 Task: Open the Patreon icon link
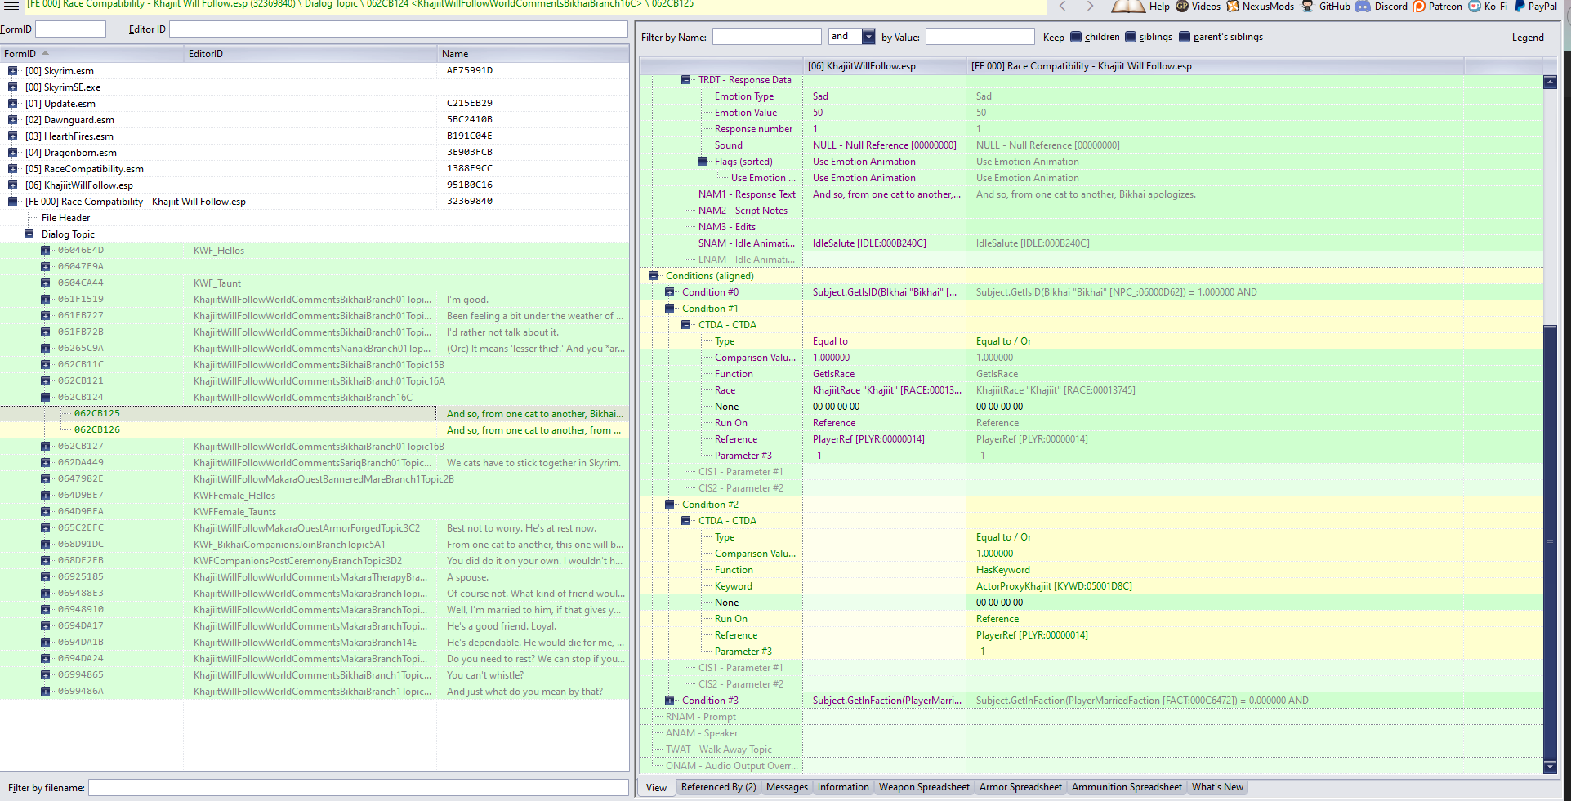[1419, 7]
